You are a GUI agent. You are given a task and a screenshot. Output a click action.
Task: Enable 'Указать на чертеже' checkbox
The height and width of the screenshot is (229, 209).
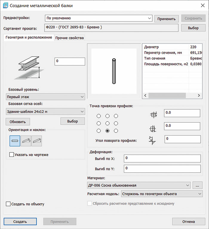[12, 154]
